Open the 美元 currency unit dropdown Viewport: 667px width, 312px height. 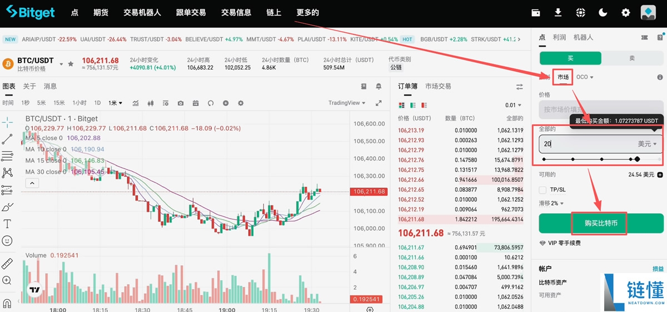pos(647,143)
